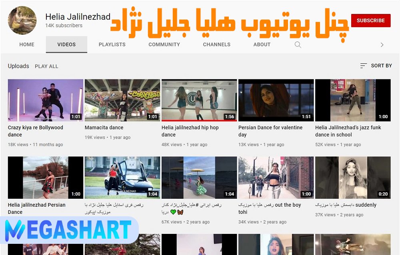Click the 52K views 1 year ago text
The image size is (400, 255).
coord(338,144)
